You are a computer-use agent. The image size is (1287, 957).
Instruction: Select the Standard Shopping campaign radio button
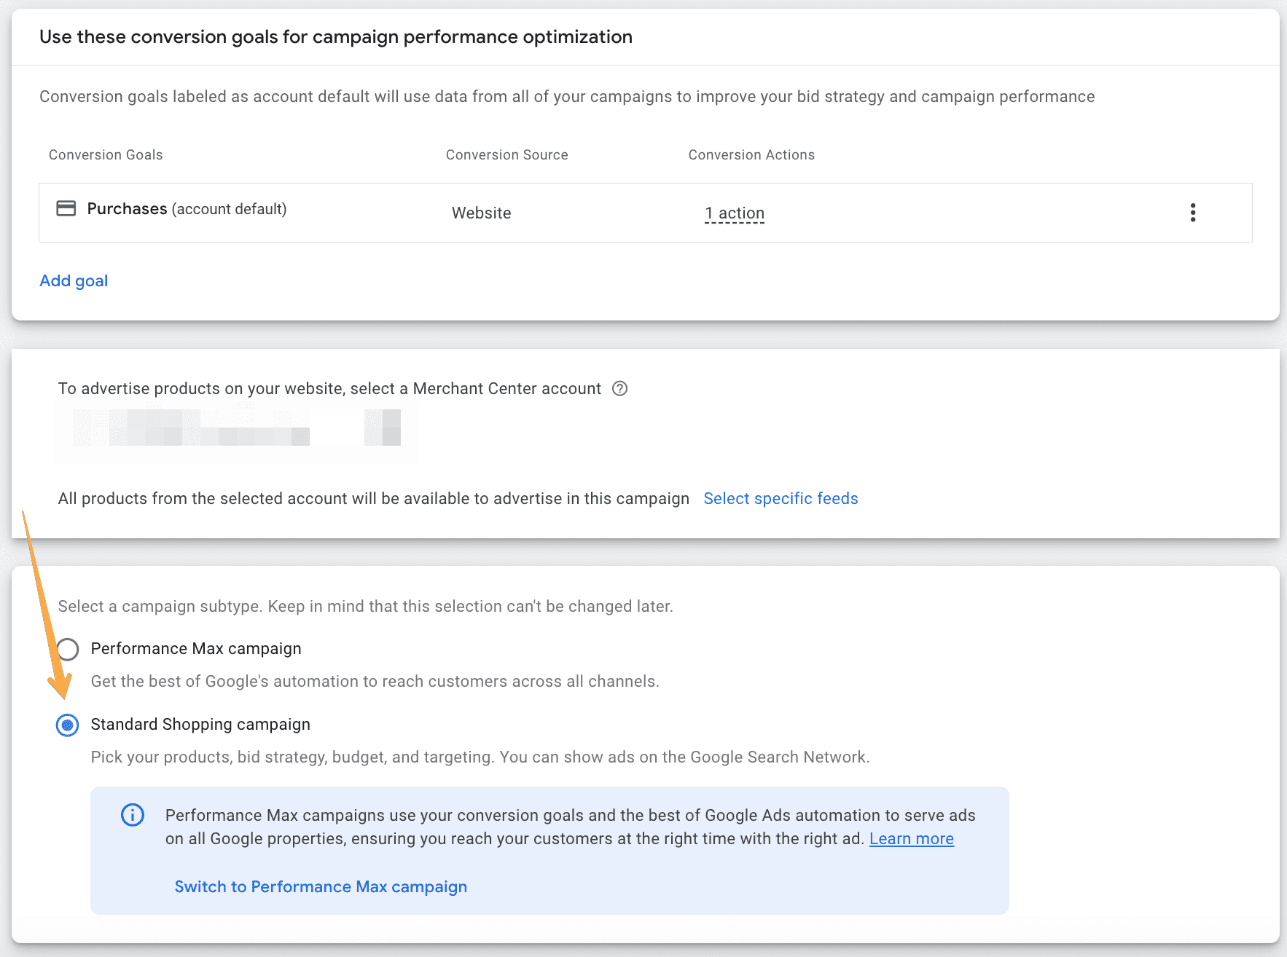(68, 725)
